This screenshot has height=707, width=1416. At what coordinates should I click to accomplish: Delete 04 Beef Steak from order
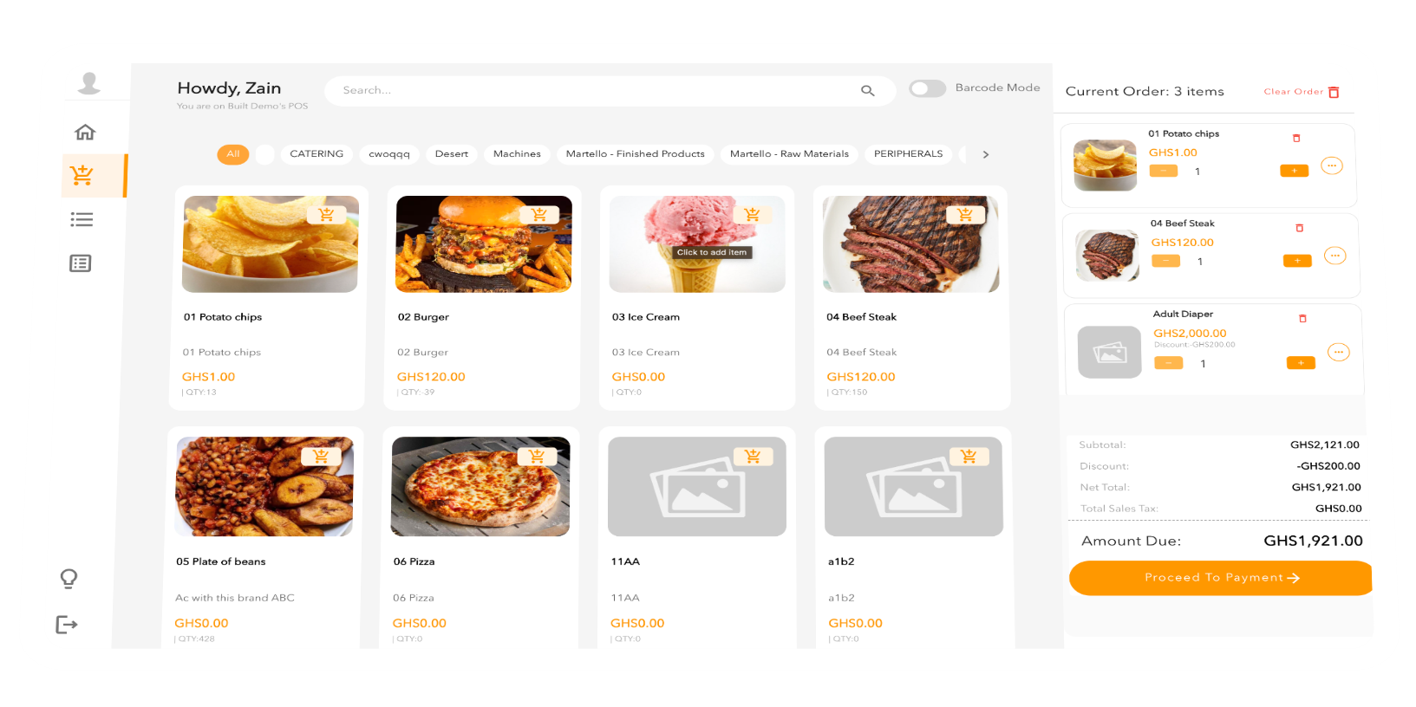click(1299, 228)
